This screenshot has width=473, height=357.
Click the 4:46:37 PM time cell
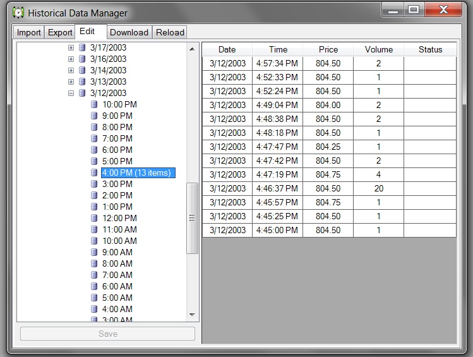pyautogui.click(x=277, y=188)
